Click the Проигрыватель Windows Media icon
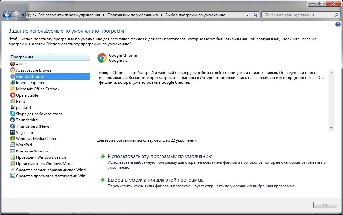 point(13,163)
